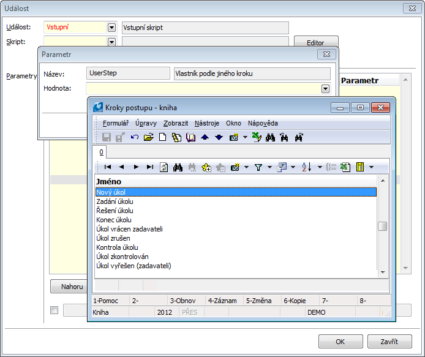Image resolution: width=425 pixels, height=357 pixels.
Task: Click the 1-Pomoc function key button
Action: point(111,301)
